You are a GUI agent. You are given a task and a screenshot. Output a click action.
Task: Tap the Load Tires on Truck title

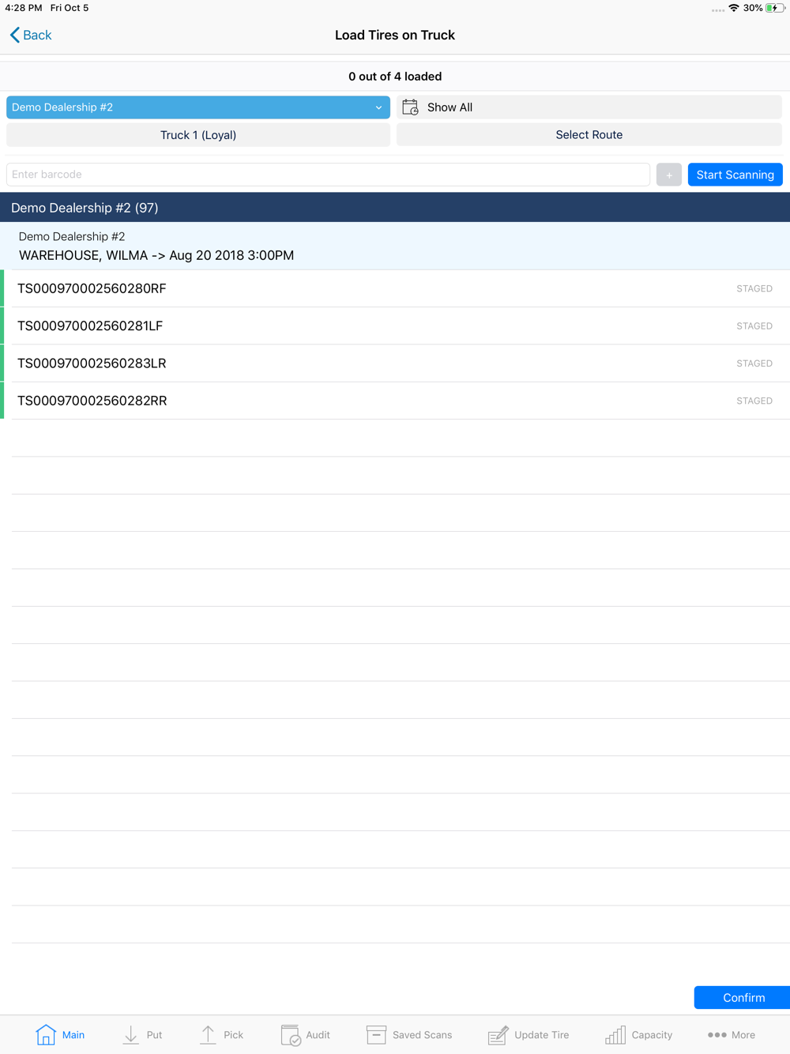click(395, 35)
